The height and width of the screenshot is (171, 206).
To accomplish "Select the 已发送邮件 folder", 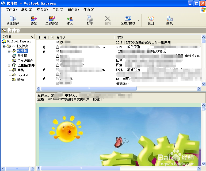I will (25, 61).
